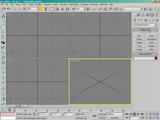Toggle the Auto Key button

(x=102, y=114)
